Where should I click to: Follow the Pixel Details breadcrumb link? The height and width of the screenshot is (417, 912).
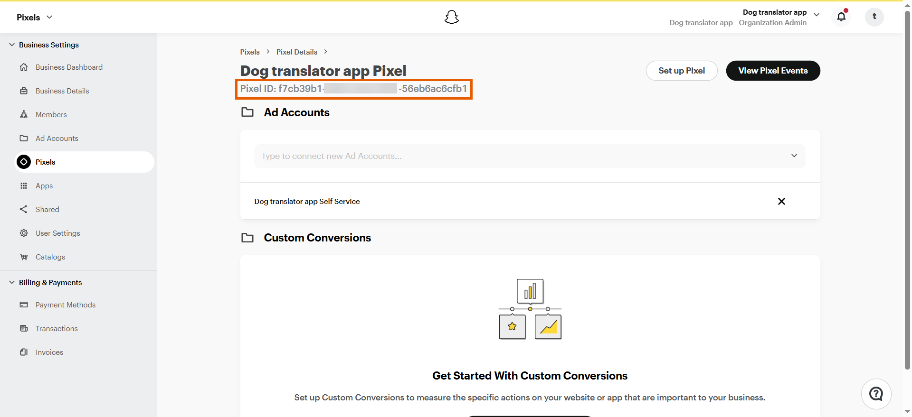(x=297, y=52)
